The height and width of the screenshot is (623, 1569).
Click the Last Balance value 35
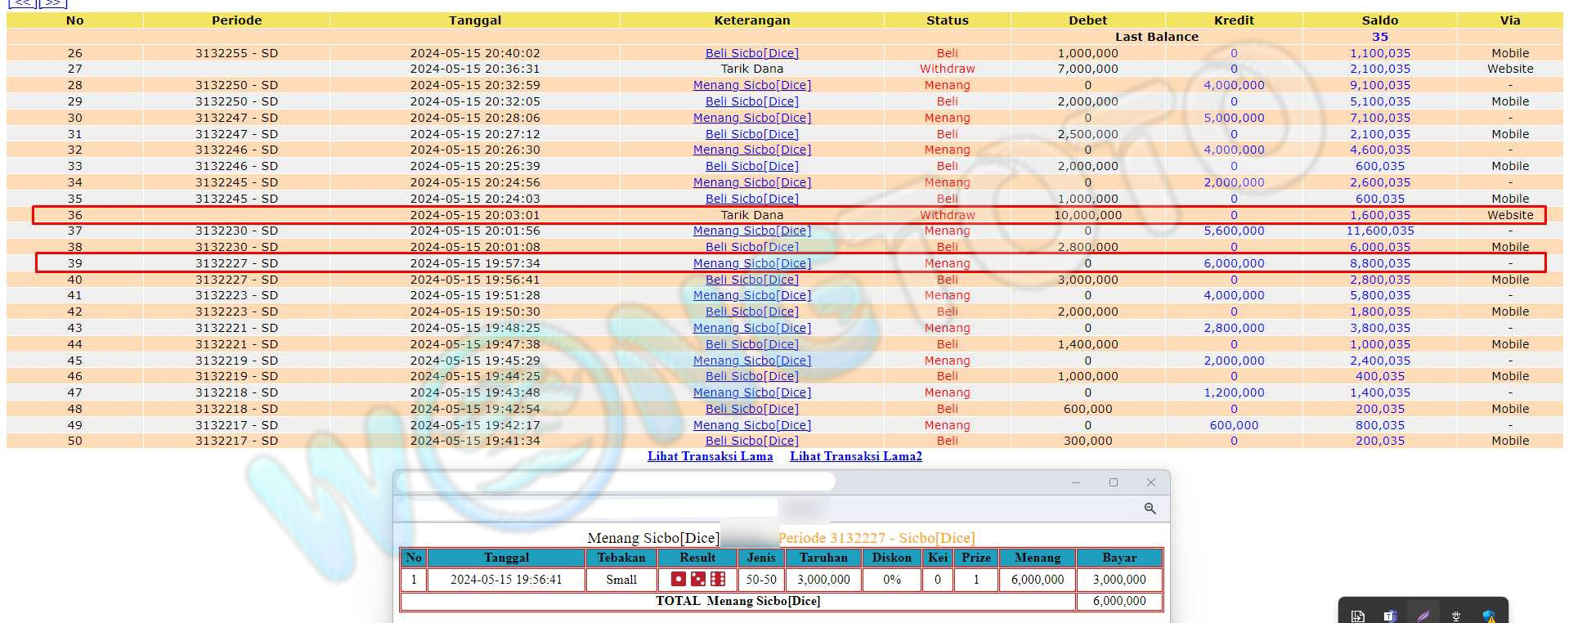1379,37
